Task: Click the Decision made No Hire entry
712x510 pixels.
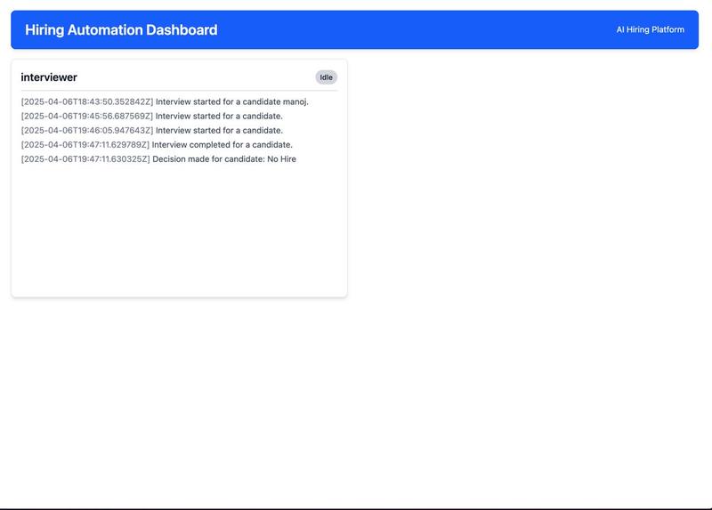Action: point(158,159)
